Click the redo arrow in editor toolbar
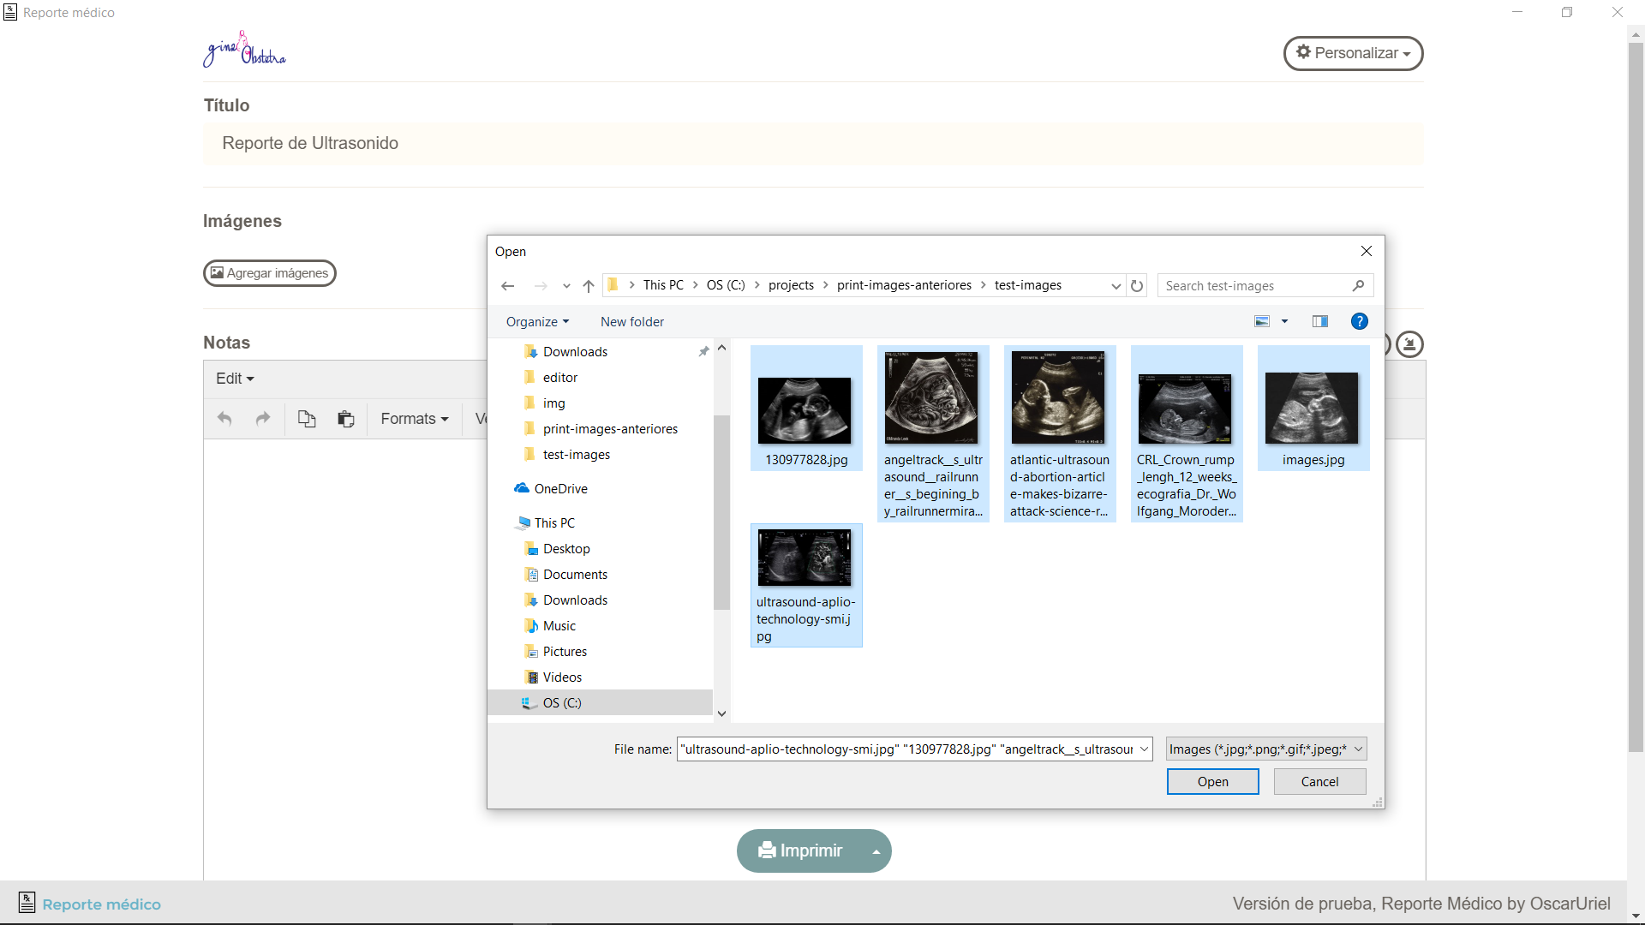 (x=263, y=419)
